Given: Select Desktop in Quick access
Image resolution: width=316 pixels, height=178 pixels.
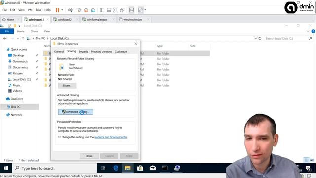Looking at the screenshot, I should [18, 55].
